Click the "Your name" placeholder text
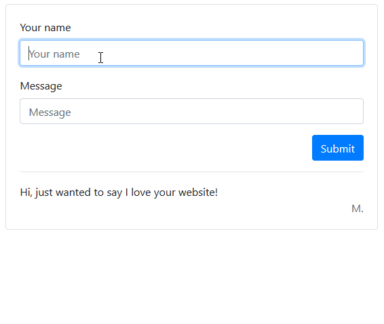The width and height of the screenshot is (384, 324). click(x=54, y=54)
